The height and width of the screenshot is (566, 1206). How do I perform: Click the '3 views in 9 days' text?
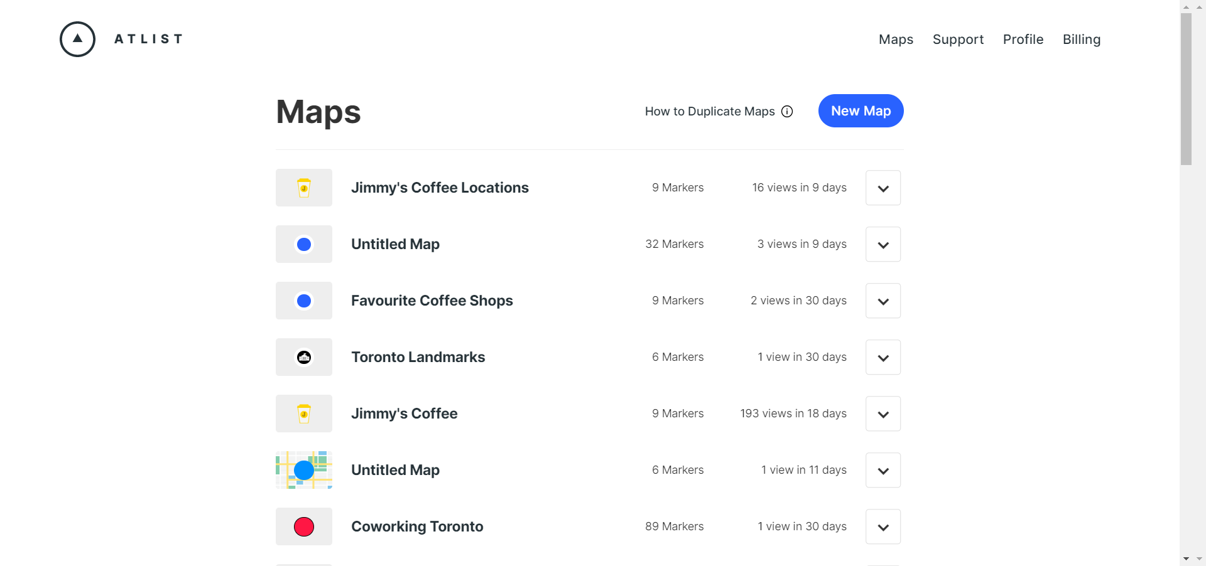point(802,244)
